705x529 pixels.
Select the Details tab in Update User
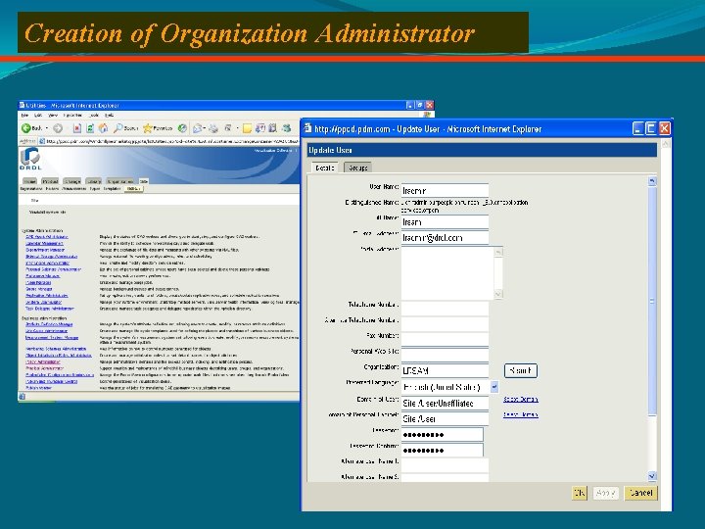[x=325, y=168]
